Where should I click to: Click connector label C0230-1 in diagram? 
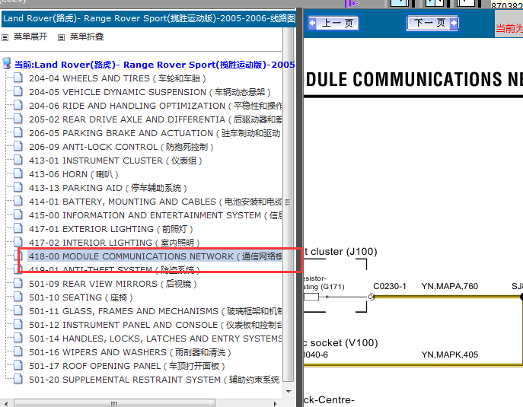tap(390, 286)
